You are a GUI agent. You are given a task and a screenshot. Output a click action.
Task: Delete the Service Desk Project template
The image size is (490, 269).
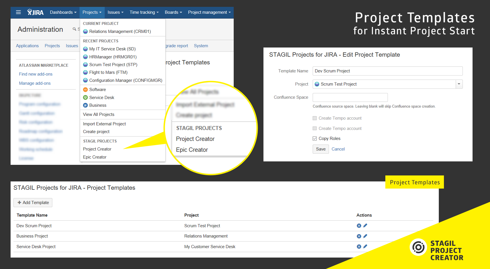tap(359, 246)
